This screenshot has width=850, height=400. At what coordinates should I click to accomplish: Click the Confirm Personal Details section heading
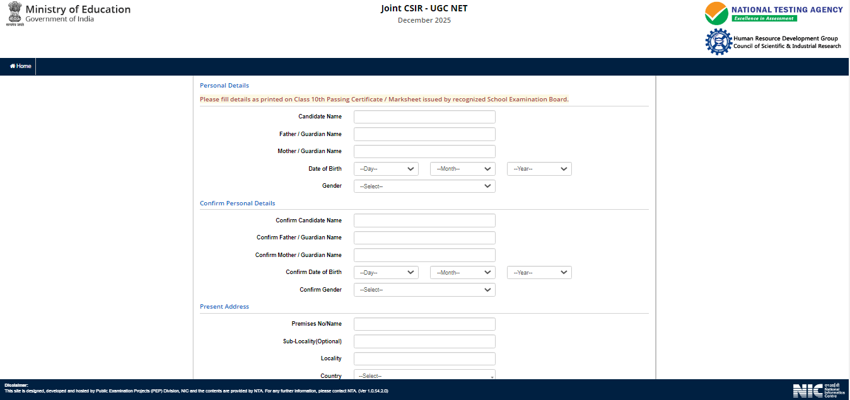point(238,203)
